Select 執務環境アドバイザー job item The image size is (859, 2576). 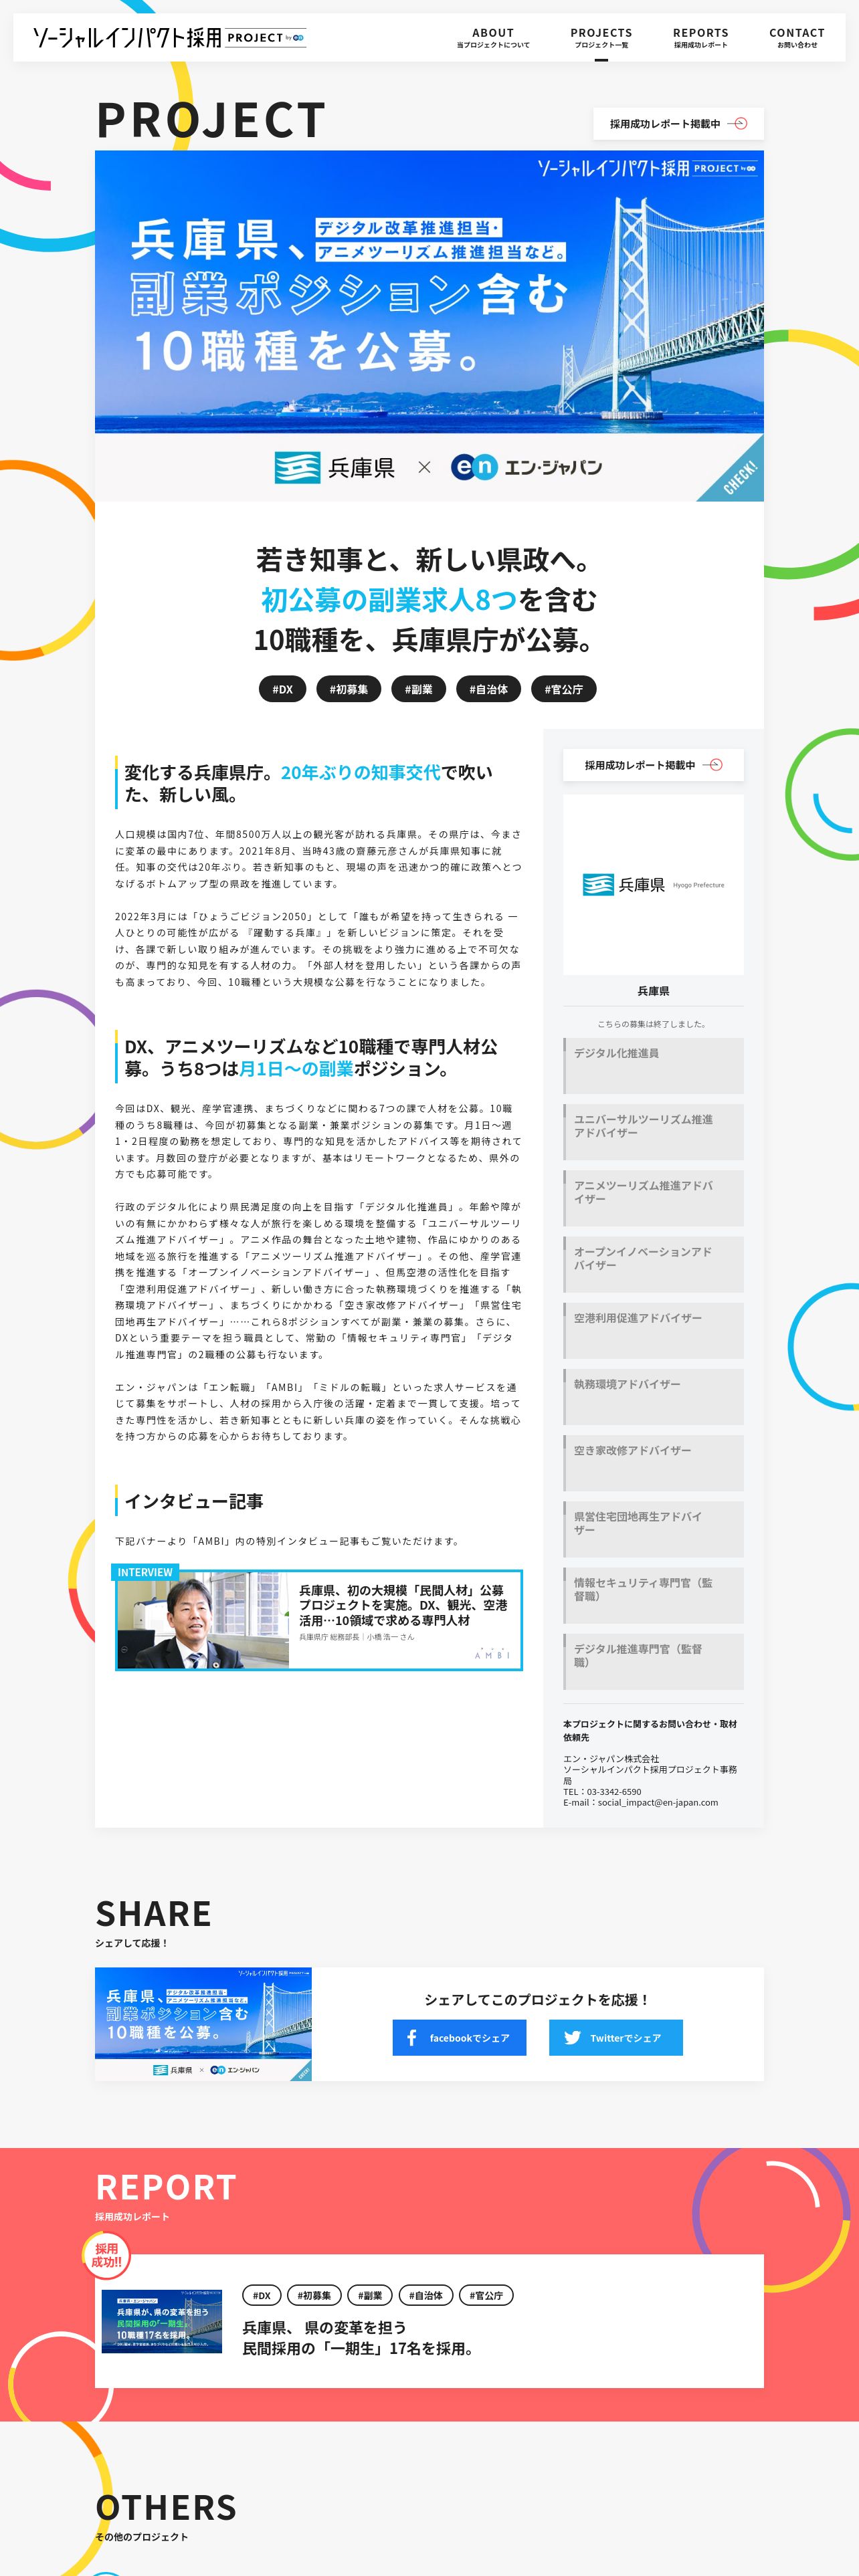coord(653,1397)
